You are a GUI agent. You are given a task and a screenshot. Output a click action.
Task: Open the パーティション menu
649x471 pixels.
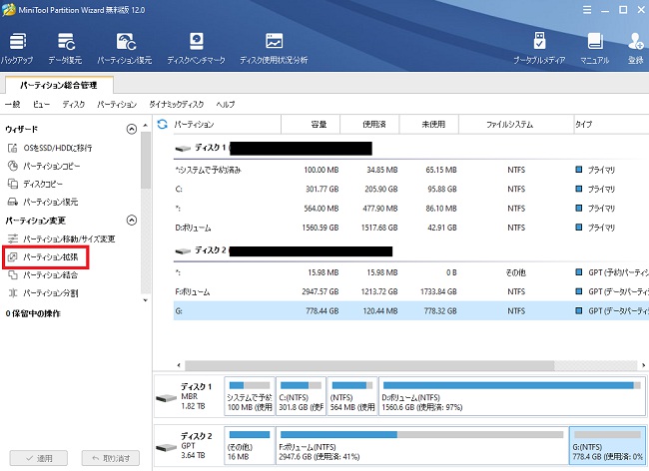[x=117, y=104]
